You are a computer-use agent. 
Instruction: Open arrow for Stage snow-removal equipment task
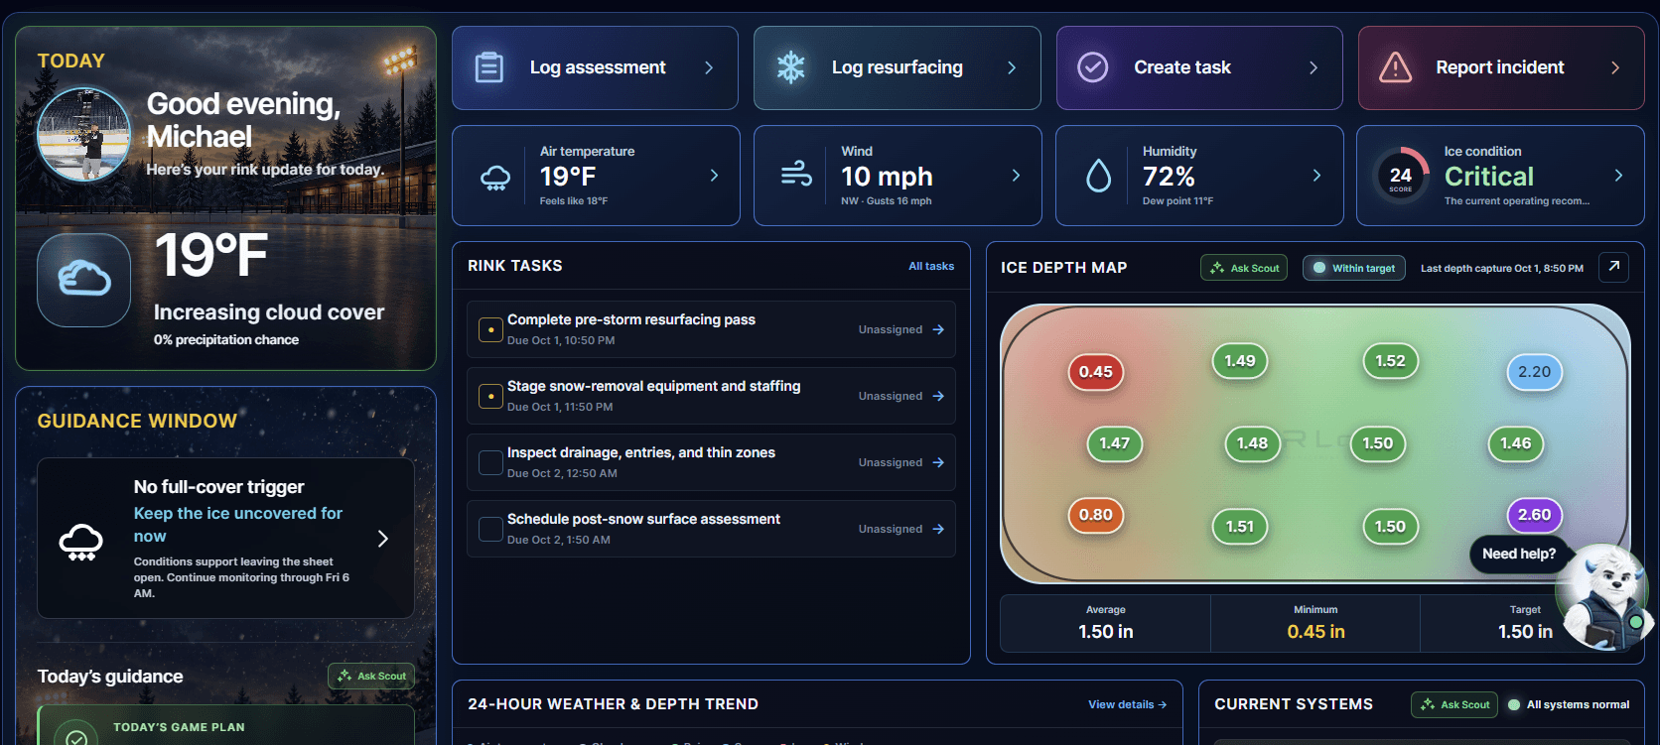click(x=938, y=396)
